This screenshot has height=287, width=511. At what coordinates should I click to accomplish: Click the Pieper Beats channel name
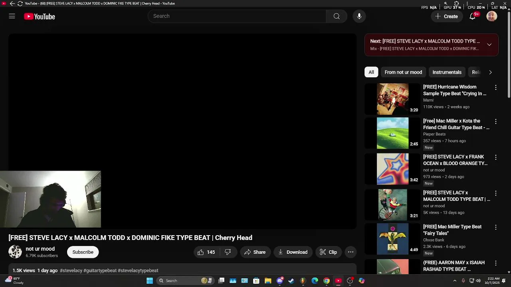434,134
